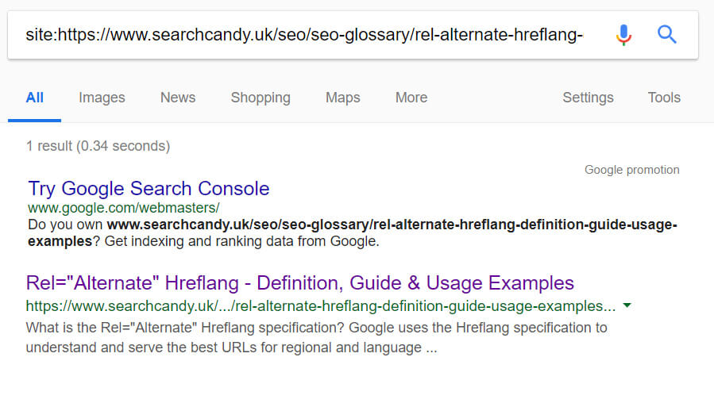Click inside the search query input field
The image size is (714, 407).
pos(304,35)
